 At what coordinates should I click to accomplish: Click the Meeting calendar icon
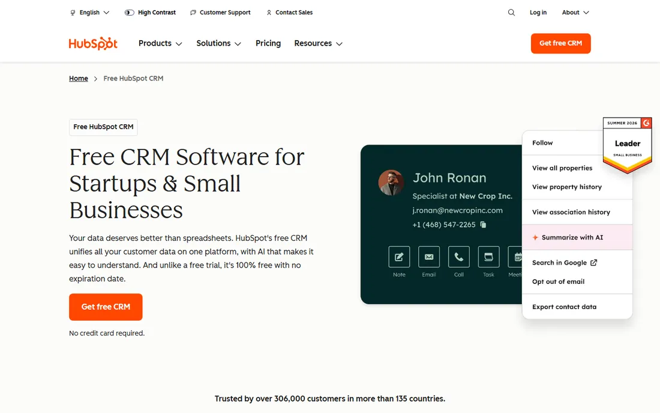point(515,257)
